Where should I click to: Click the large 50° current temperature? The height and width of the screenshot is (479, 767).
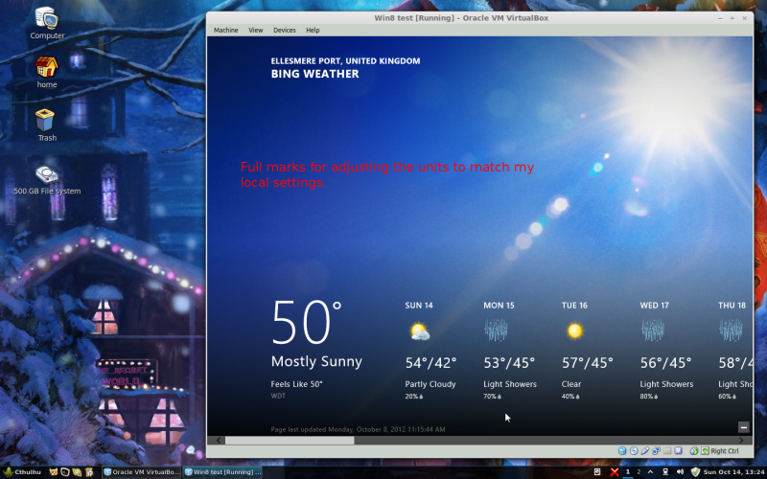[306, 322]
